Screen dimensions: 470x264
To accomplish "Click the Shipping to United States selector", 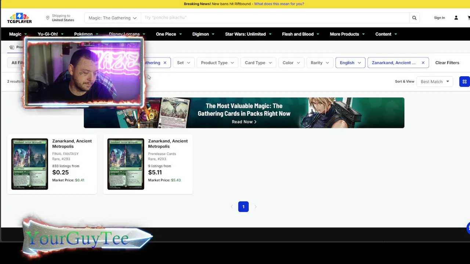I will 60,18.
